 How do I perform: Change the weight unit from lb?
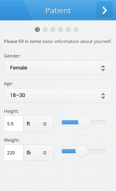(x=39, y=152)
